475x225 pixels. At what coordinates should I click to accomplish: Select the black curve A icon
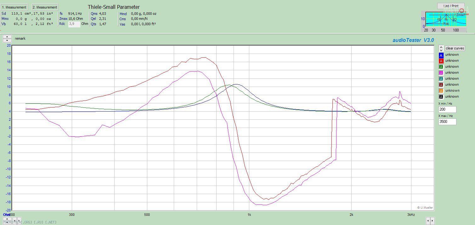(x=441, y=97)
